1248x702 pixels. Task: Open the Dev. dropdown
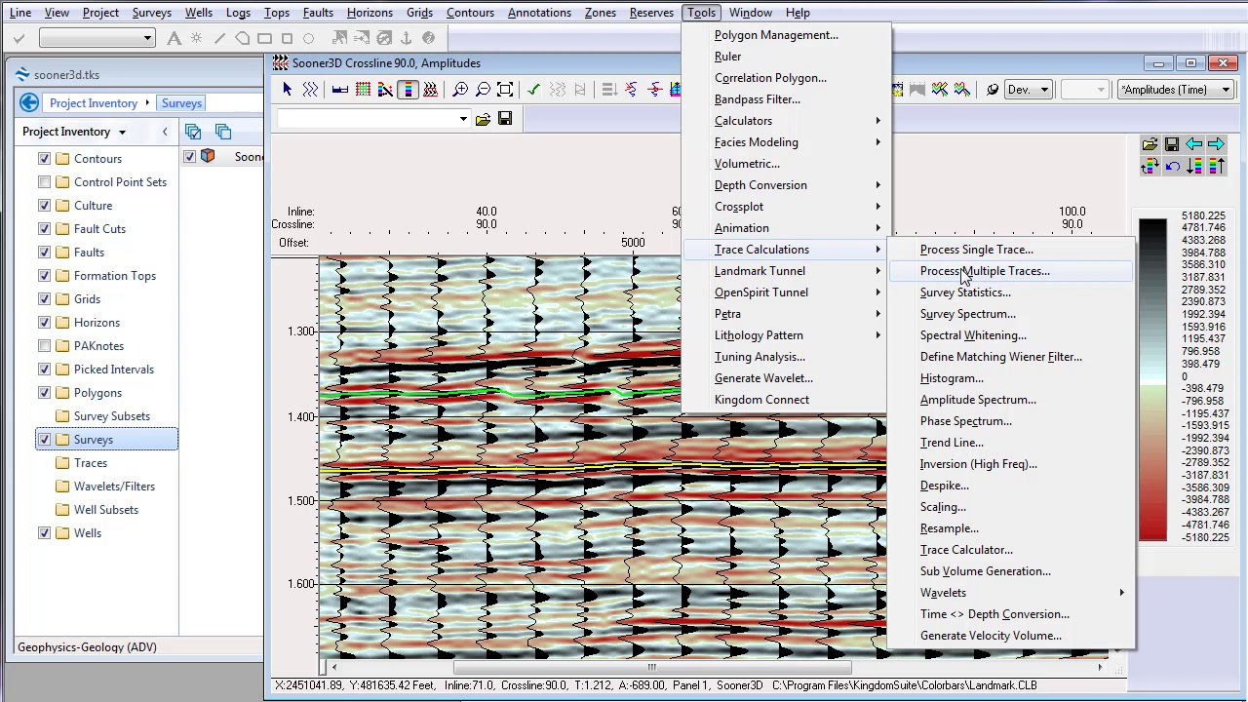click(1028, 90)
